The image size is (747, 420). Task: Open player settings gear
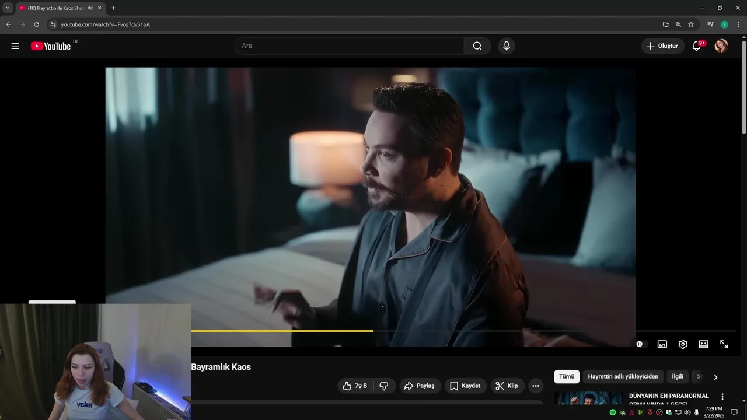(683, 344)
